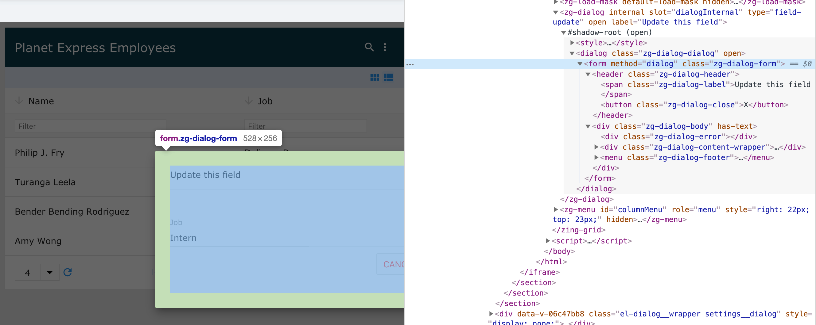Switch to card view layout
Viewport: 816px width, 325px height.
tap(375, 77)
